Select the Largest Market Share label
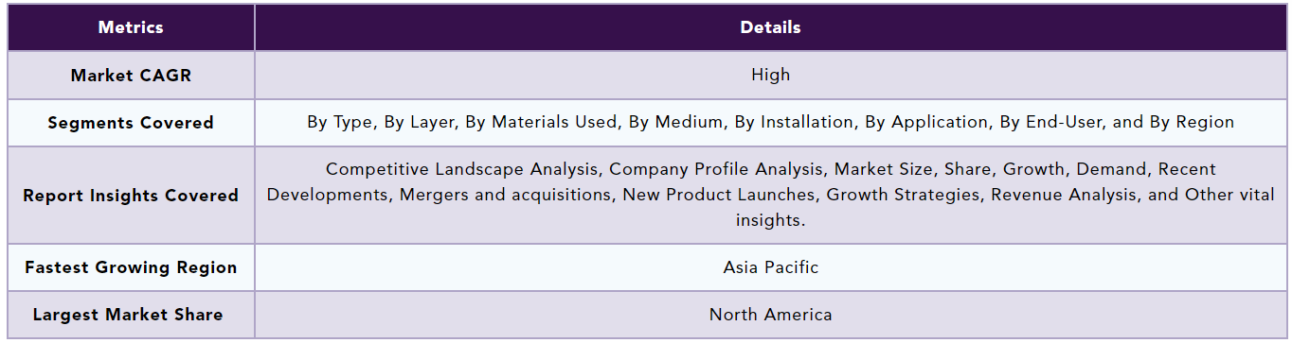 131,315
